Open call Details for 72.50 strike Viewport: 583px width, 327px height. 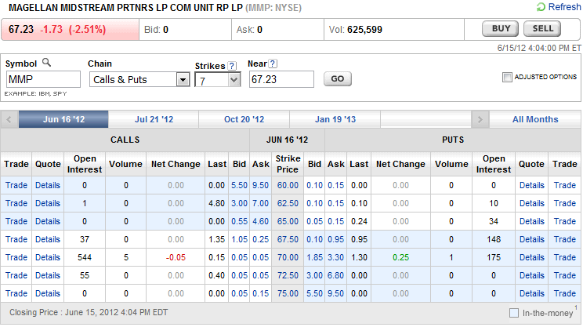pyautogui.click(x=48, y=276)
